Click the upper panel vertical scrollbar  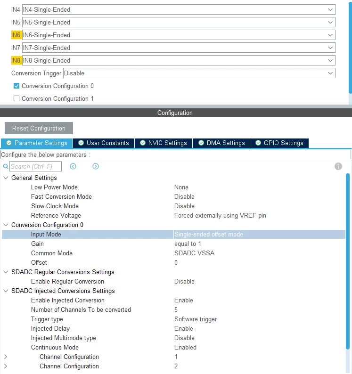coord(350,48)
